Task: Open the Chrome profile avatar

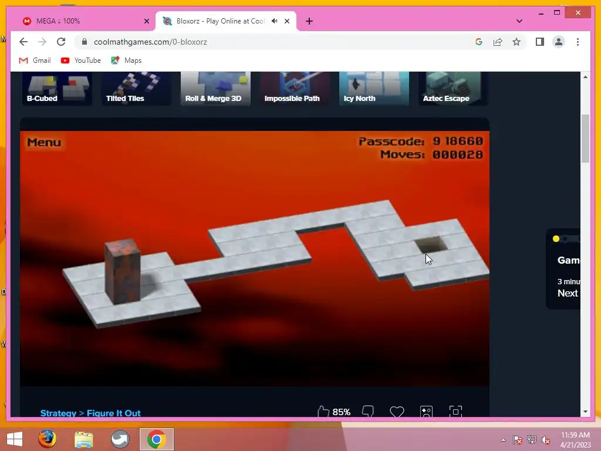Action: (x=559, y=42)
